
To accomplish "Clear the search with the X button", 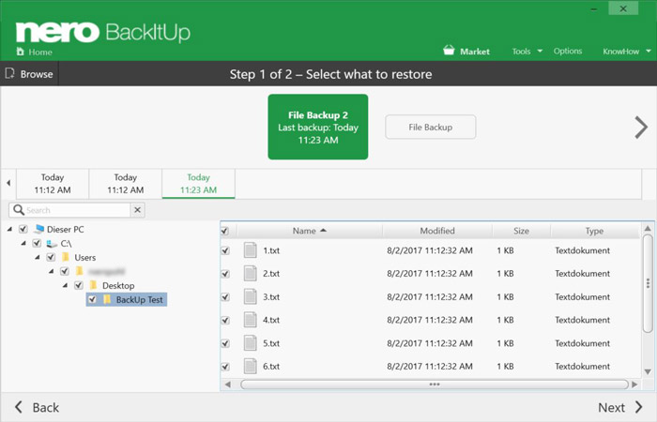I will 137,210.
